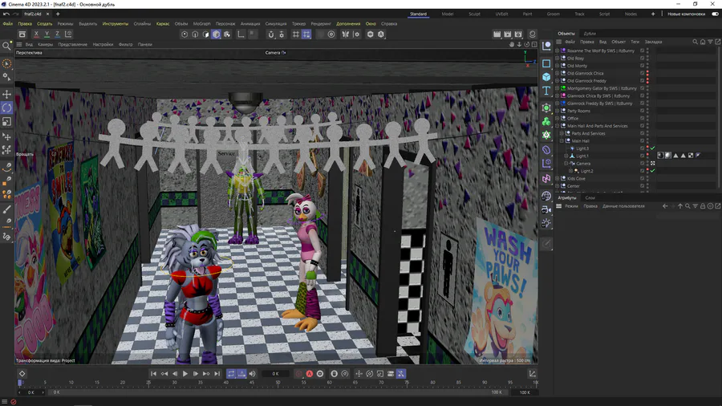The height and width of the screenshot is (406, 722).
Task: Collapse Main Hall And Parts And Services
Action: point(557,126)
